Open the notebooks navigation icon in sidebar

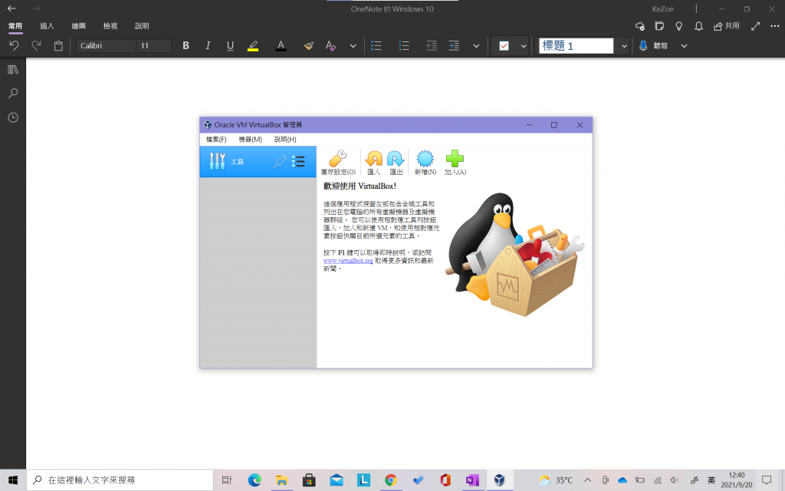tap(13, 70)
